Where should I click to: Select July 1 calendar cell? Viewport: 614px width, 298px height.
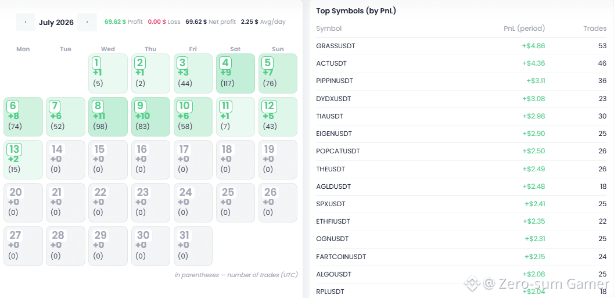pyautogui.click(x=108, y=74)
